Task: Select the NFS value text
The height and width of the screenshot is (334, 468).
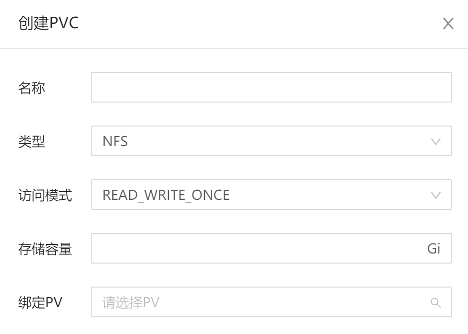Action: [115, 141]
